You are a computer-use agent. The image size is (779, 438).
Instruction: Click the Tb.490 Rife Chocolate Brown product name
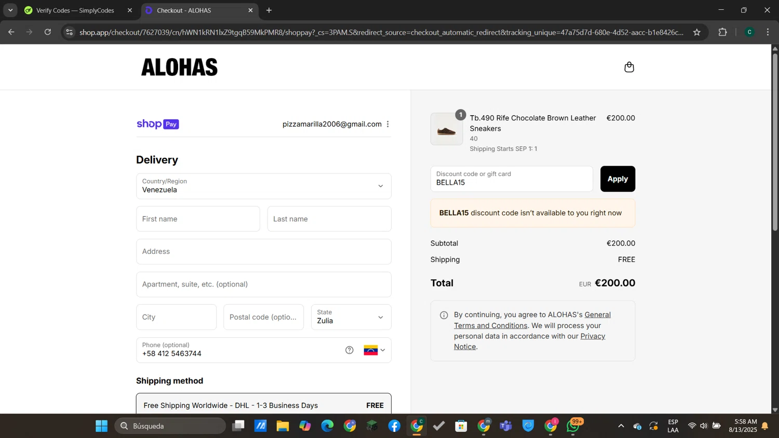[x=533, y=123]
